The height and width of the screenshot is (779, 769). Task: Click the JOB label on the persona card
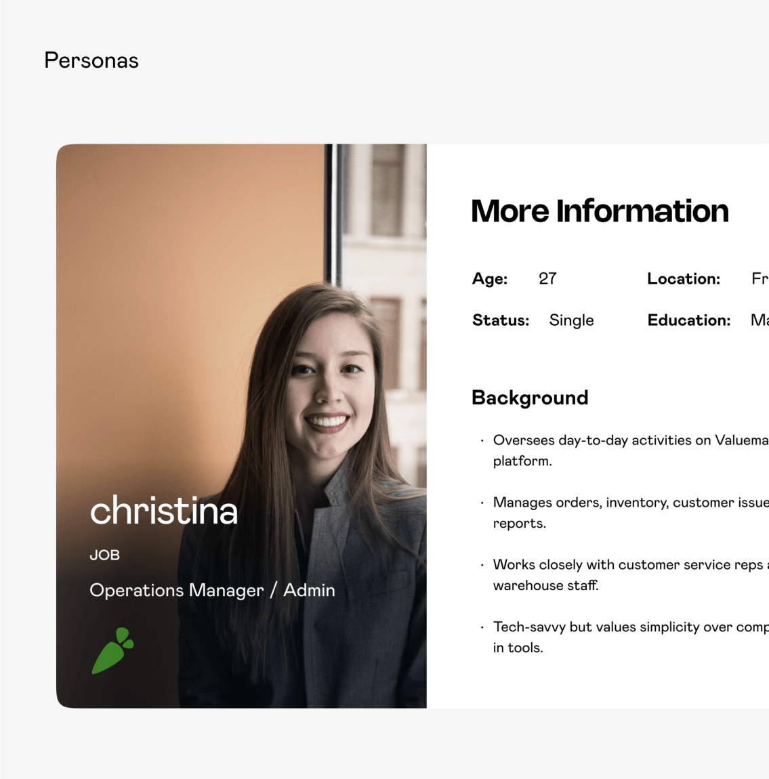(105, 554)
